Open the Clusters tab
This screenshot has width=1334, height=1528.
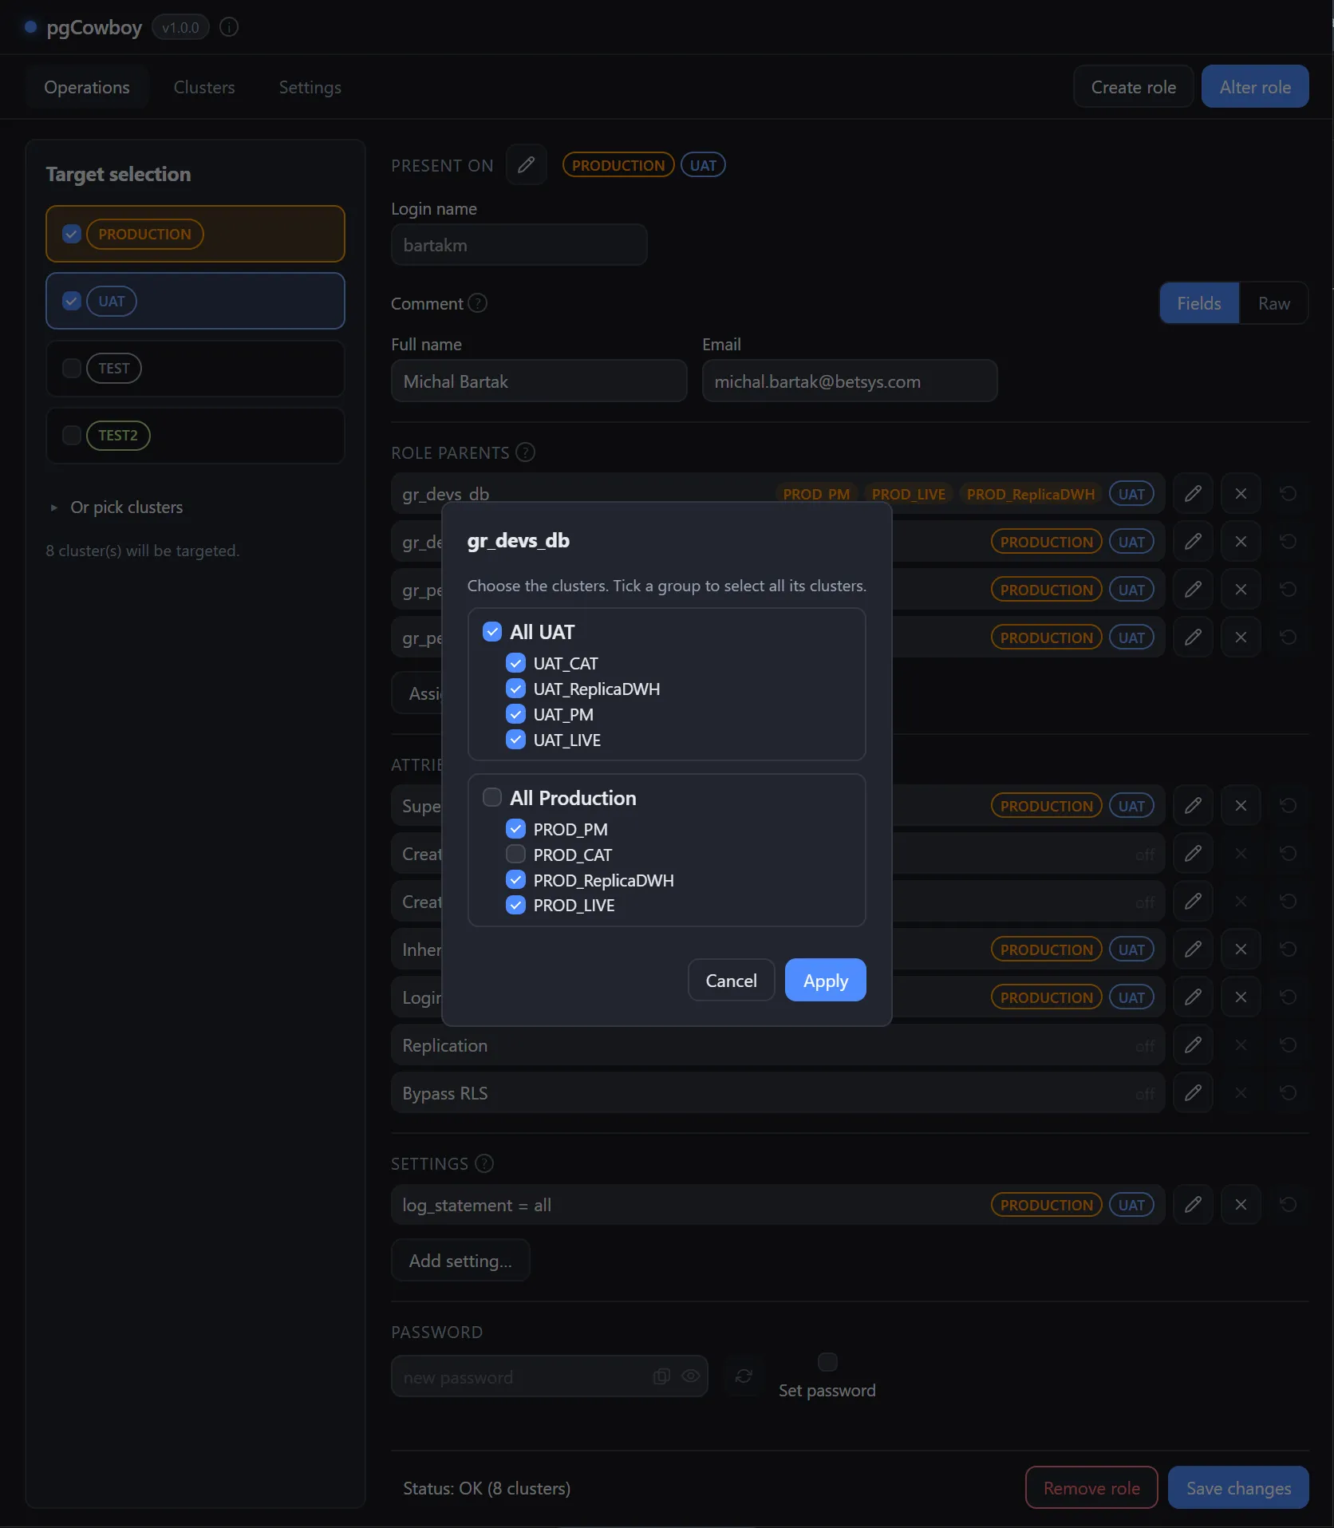point(204,87)
